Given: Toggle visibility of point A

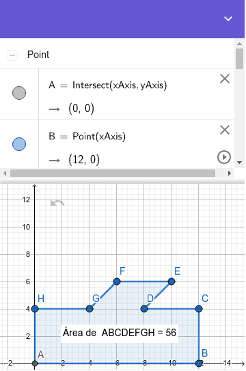Looking at the screenshot, I should pos(19,93).
